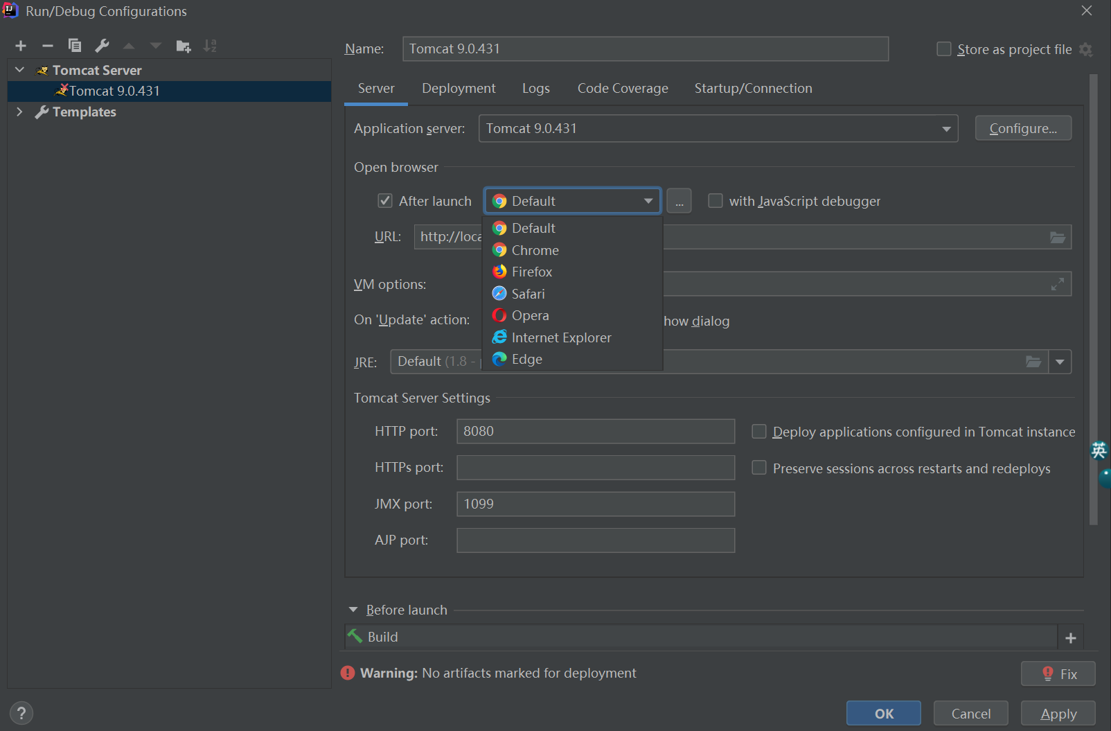Click the JMX port field
This screenshot has height=731, width=1111.
(596, 504)
